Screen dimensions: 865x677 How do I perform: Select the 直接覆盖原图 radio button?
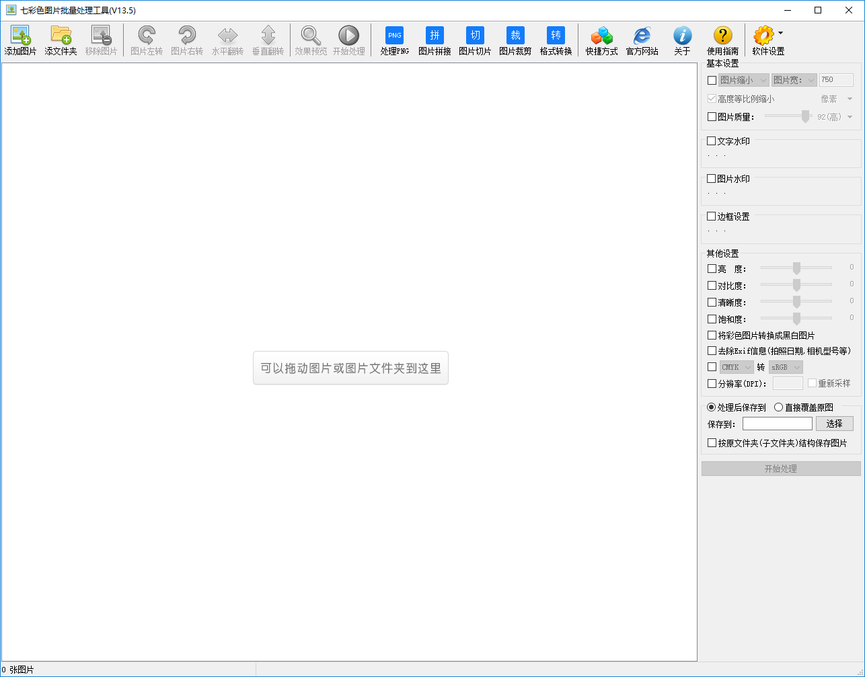(x=779, y=407)
